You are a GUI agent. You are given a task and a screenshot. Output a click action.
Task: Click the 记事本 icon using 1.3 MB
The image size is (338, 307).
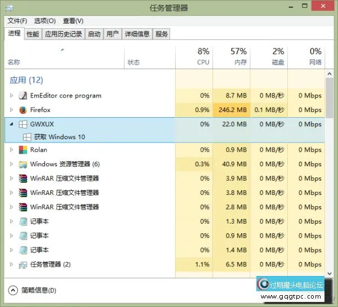click(23, 221)
